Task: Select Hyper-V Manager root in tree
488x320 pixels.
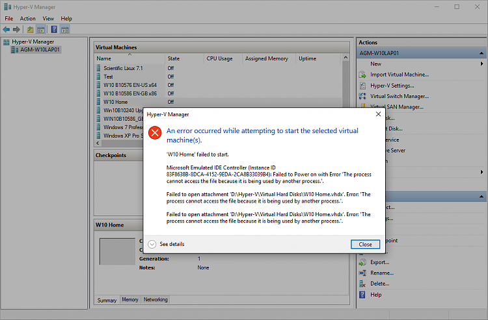Action: [33, 42]
